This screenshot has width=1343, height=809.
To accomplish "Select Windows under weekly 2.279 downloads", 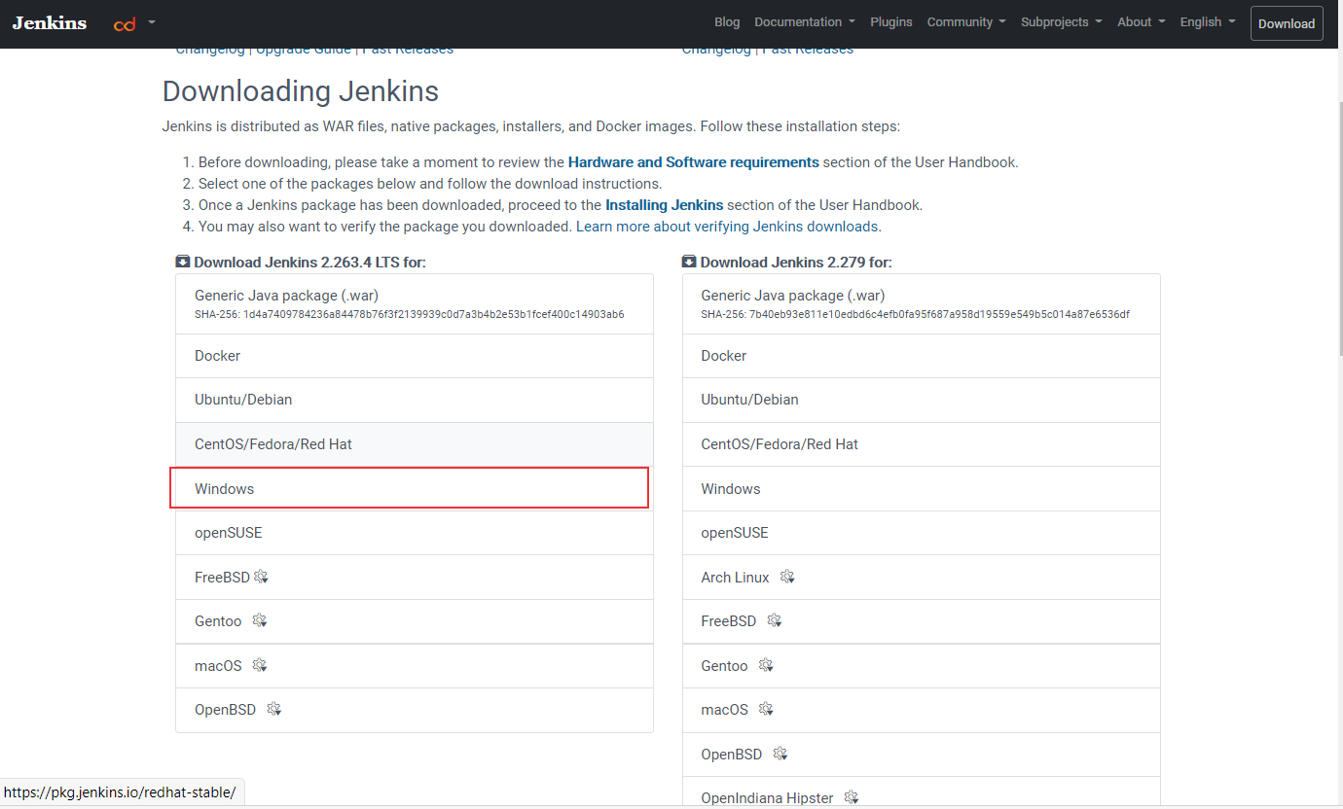I will coord(922,488).
